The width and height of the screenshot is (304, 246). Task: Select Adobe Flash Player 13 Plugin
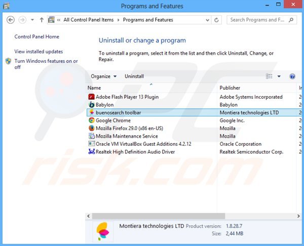[127, 97]
